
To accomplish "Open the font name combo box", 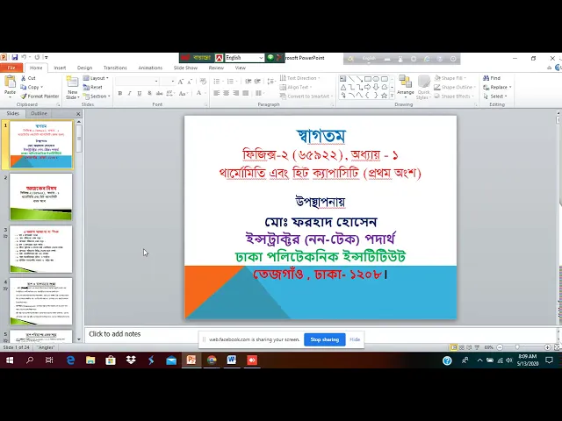I will pyautogui.click(x=137, y=82).
